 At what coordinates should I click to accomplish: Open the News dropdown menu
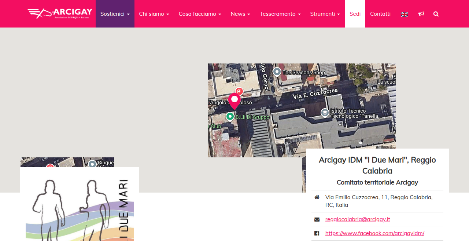(241, 14)
